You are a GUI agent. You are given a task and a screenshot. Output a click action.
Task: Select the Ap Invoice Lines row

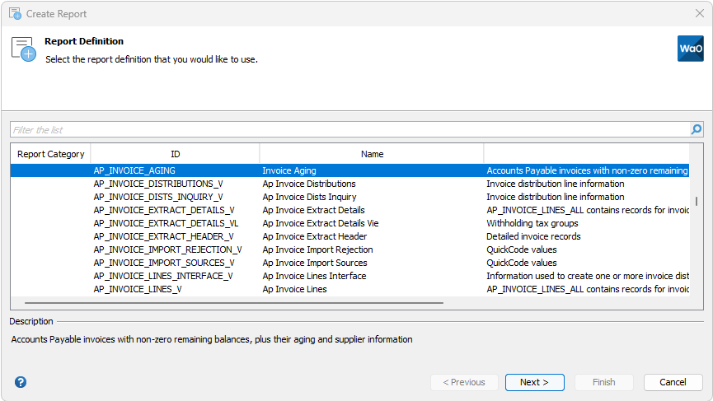294,289
